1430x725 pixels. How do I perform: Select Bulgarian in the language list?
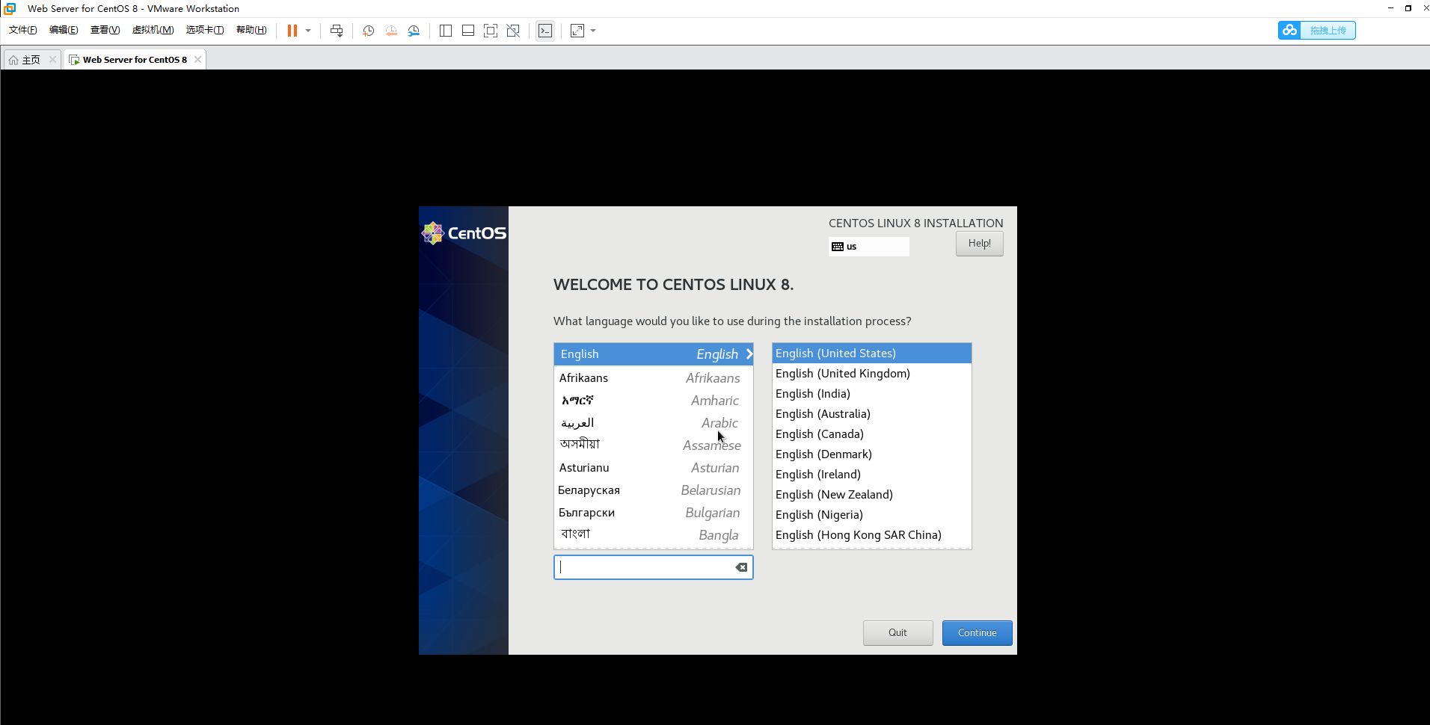pyautogui.click(x=654, y=513)
